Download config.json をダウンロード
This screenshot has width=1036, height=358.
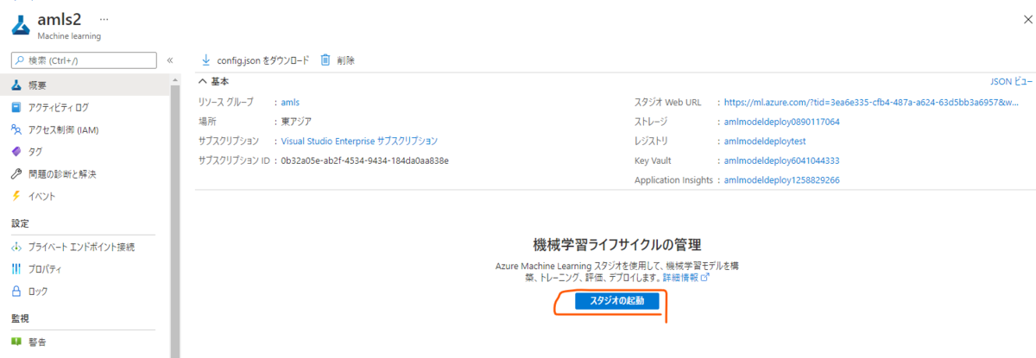262,60
